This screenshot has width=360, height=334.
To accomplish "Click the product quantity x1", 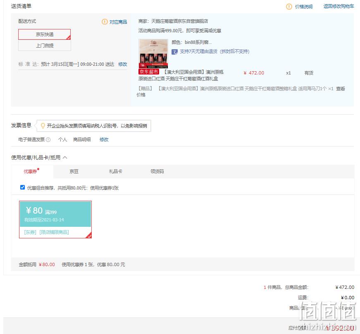I will [x=288, y=73].
